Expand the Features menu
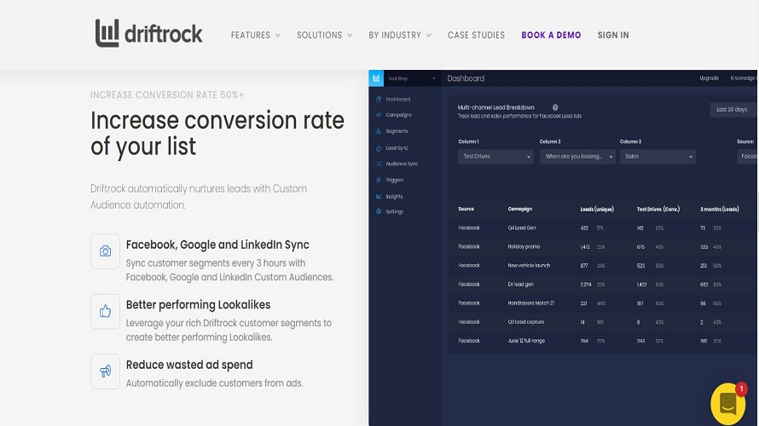 (256, 35)
